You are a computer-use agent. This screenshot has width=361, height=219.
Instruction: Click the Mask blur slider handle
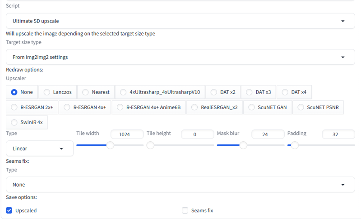(243, 145)
